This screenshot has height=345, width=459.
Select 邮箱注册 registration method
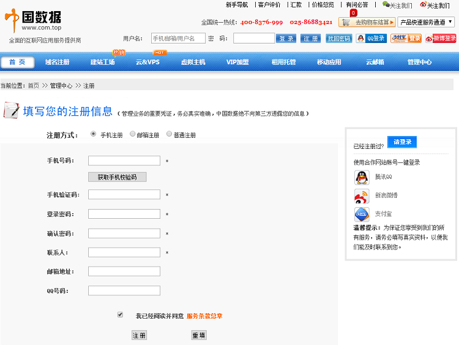pyautogui.click(x=132, y=134)
